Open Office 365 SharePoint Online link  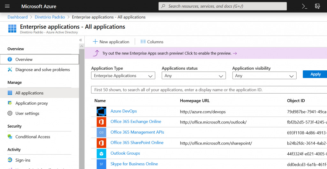(137, 143)
